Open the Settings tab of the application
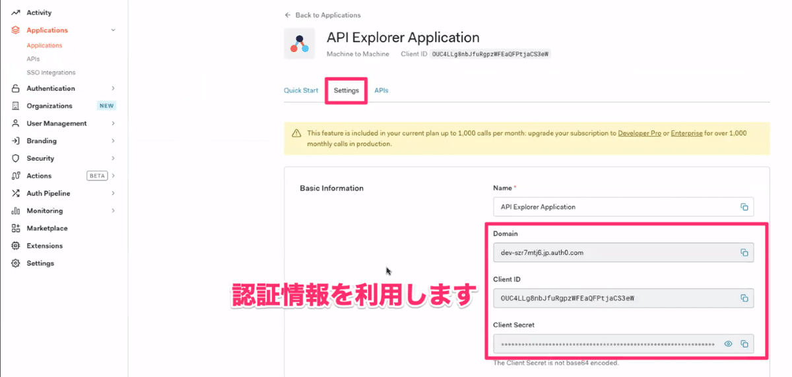The height and width of the screenshot is (377, 792). (x=346, y=90)
